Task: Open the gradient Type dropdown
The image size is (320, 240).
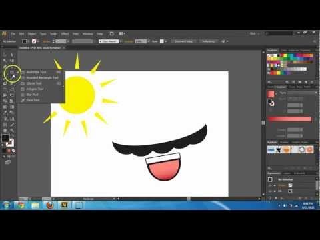Action: pyautogui.click(x=302, y=93)
